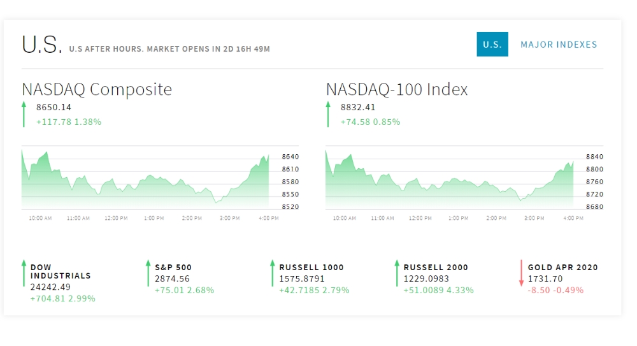Click the 8640 axis label on Composite chart
637x346 pixels.
(290, 157)
